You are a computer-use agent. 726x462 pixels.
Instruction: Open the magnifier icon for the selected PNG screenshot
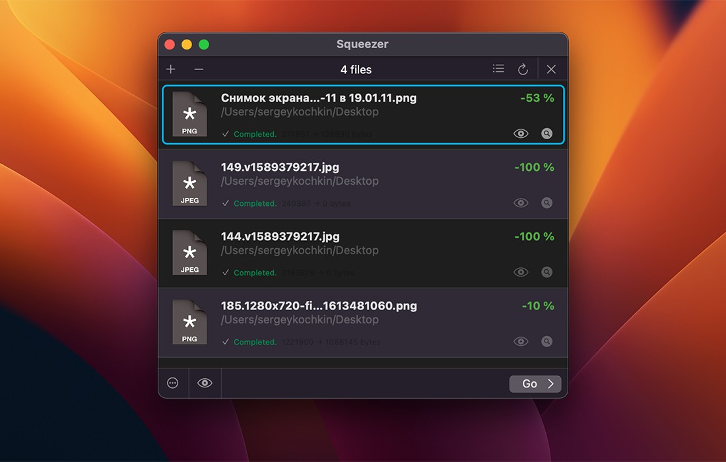pyautogui.click(x=546, y=133)
